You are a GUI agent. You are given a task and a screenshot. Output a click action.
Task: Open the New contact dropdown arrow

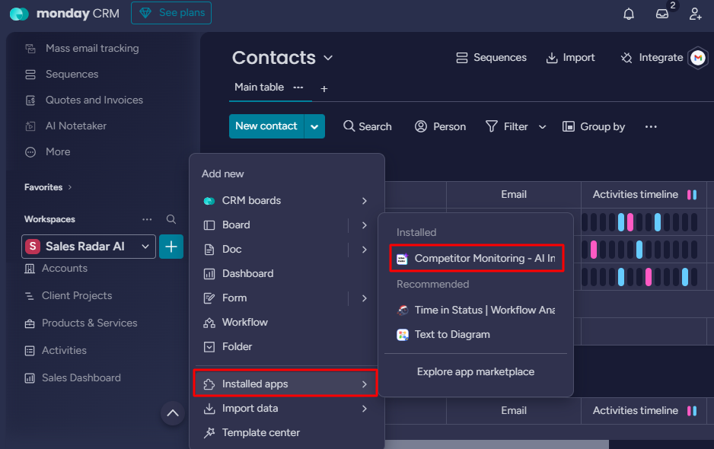coord(314,126)
